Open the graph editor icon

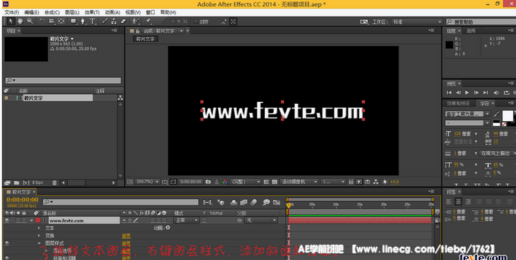point(277,202)
